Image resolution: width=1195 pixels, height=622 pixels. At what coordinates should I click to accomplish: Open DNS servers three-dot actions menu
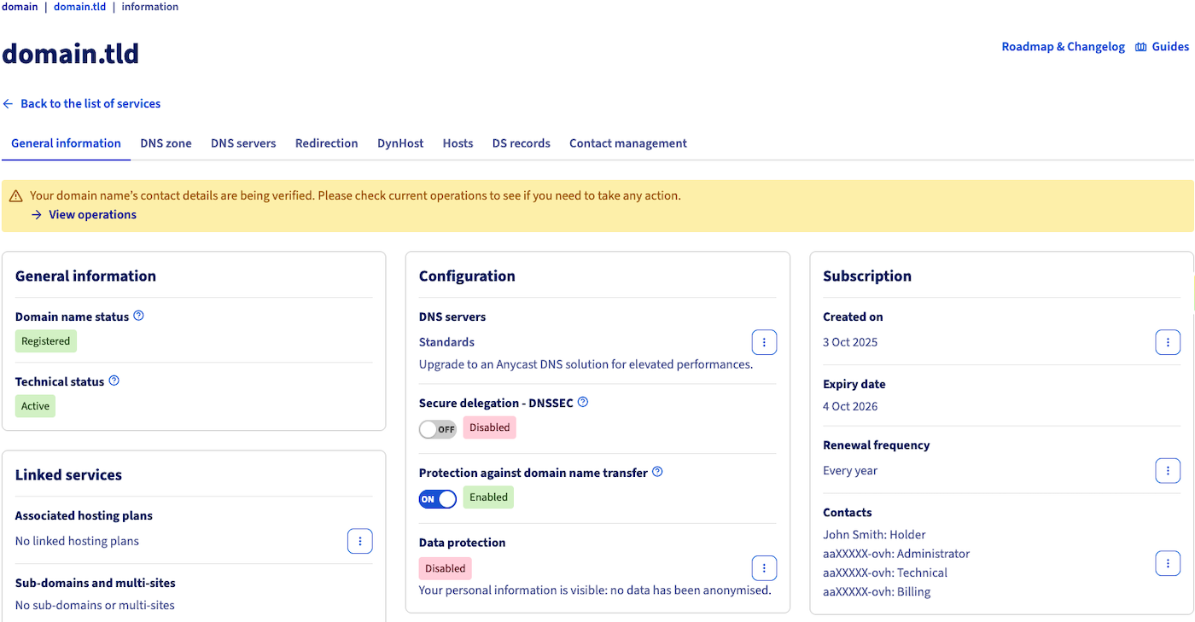[764, 342]
